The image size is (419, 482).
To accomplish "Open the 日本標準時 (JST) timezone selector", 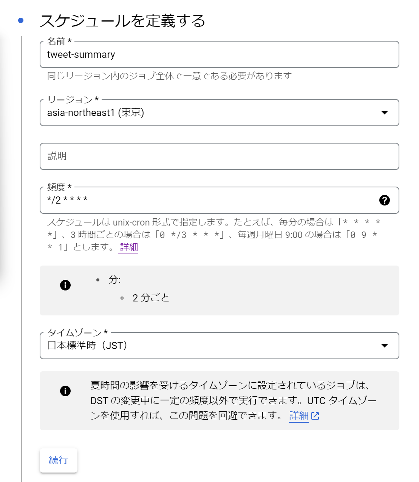I will [x=220, y=346].
